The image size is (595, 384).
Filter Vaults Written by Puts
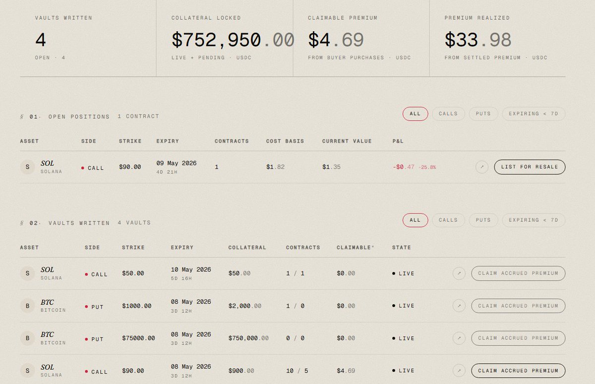tap(483, 220)
